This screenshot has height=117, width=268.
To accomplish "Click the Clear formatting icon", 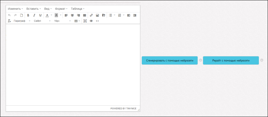I will 9,21.
